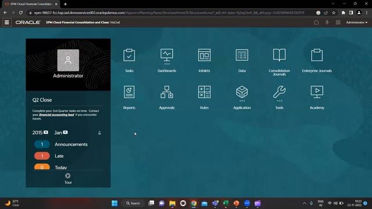The height and width of the screenshot is (209, 372).
Task: Click the browser address bar
Action: click(x=169, y=13)
